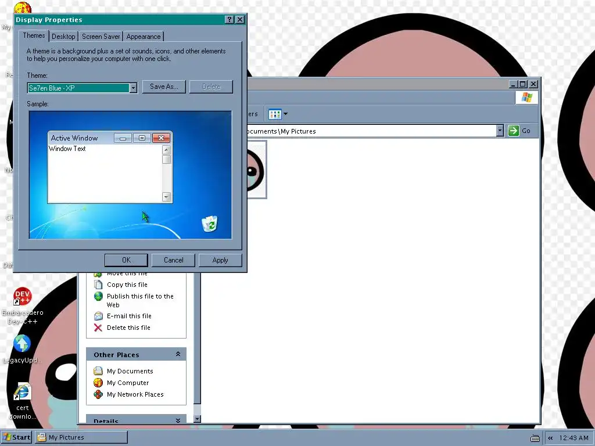The image size is (595, 446).
Task: Click the red X Delete this file icon
Action: [98, 328]
